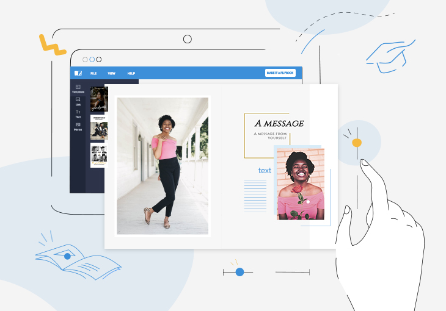Click the yellow zigzag decoration
The width and height of the screenshot is (446, 311).
52,45
